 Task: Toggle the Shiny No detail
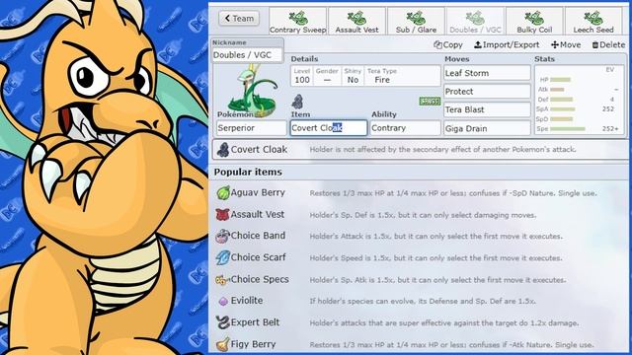[353, 76]
